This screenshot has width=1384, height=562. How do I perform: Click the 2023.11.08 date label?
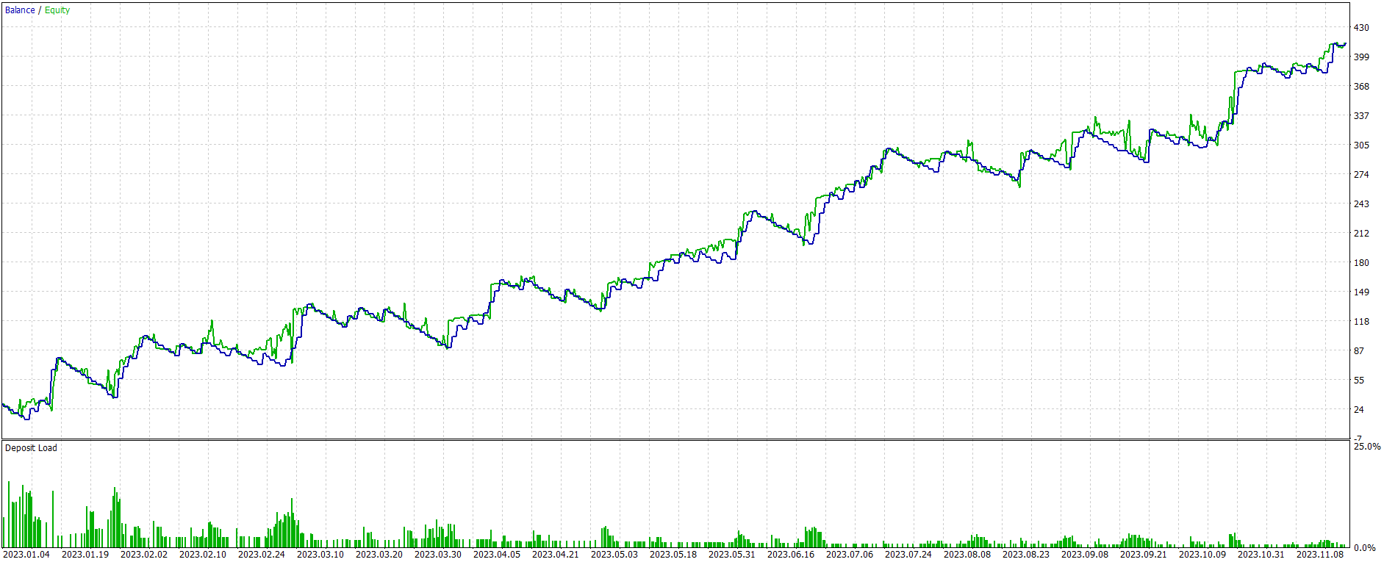1320,555
